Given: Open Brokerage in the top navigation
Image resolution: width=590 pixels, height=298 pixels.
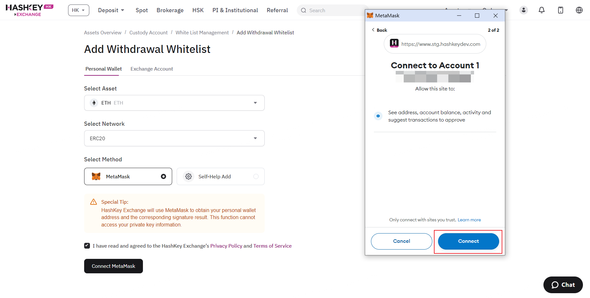Looking at the screenshot, I should (x=170, y=10).
